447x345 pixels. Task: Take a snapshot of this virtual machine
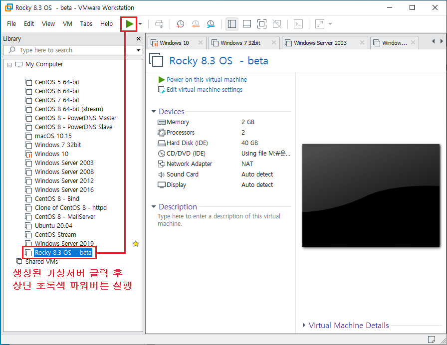(x=180, y=24)
